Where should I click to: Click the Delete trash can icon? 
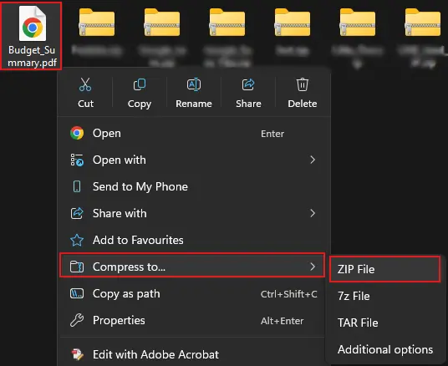[303, 84]
